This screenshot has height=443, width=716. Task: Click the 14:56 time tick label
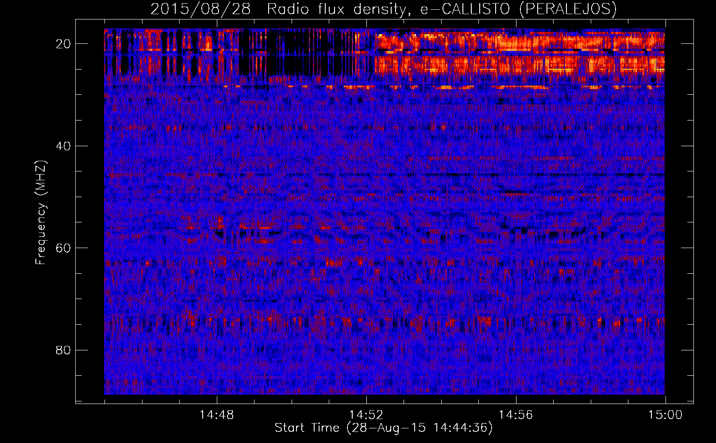point(516,415)
